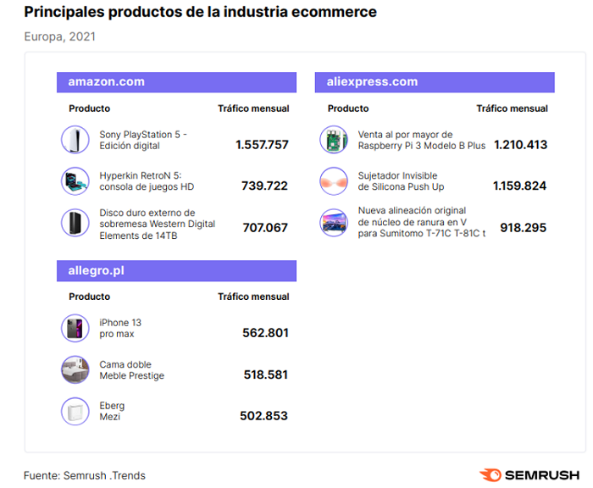Click the Hyperkin RetroN 5 console icon

click(x=75, y=181)
